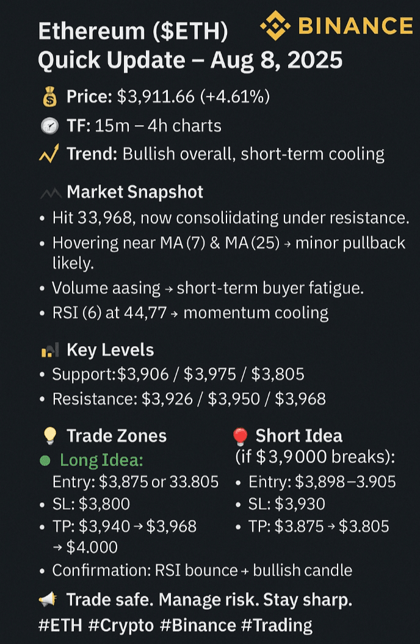Click the green circle beside Long Idea

click(x=45, y=460)
